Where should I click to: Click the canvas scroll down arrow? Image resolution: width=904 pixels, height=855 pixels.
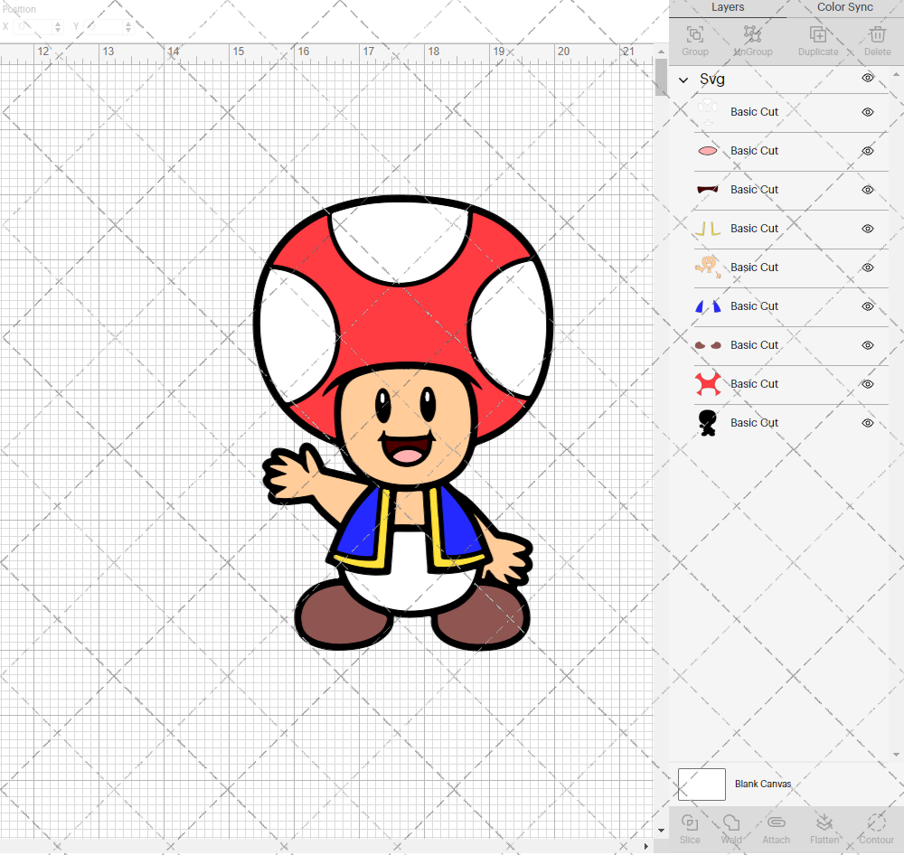point(661,831)
